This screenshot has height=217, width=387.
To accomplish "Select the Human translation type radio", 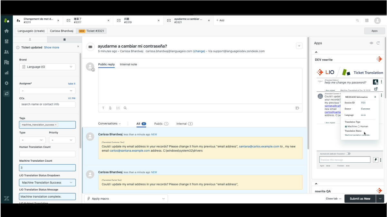I will coord(359,126).
